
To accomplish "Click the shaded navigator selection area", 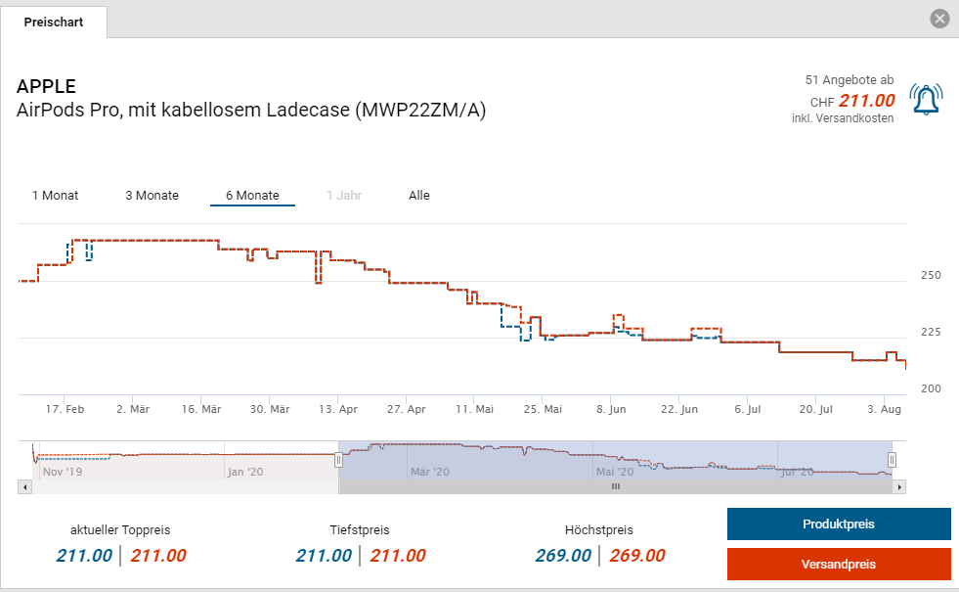I will (x=615, y=460).
